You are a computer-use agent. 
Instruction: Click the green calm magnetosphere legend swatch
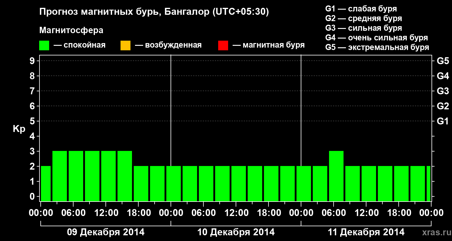(44, 45)
